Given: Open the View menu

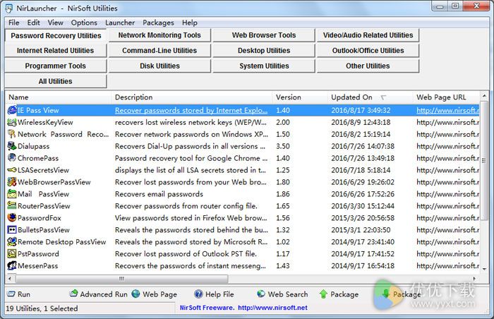Looking at the screenshot, I should (x=56, y=23).
